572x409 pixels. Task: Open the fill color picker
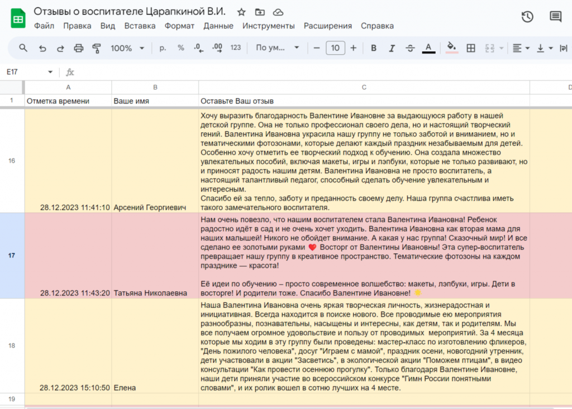[x=452, y=48]
